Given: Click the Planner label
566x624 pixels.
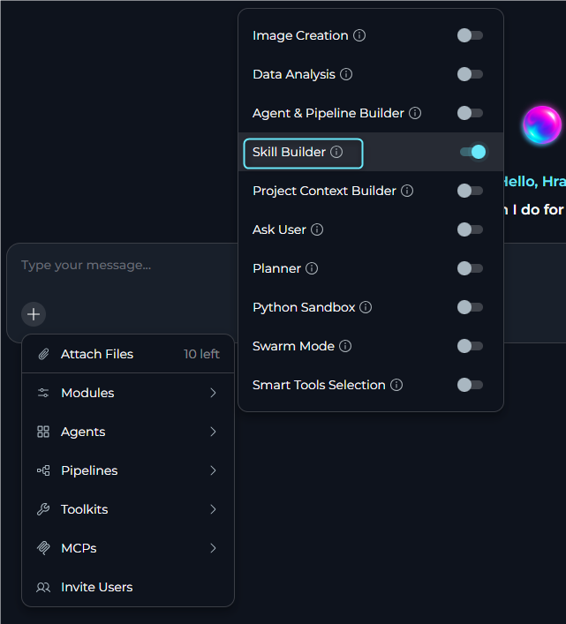Looking at the screenshot, I should (x=276, y=268).
